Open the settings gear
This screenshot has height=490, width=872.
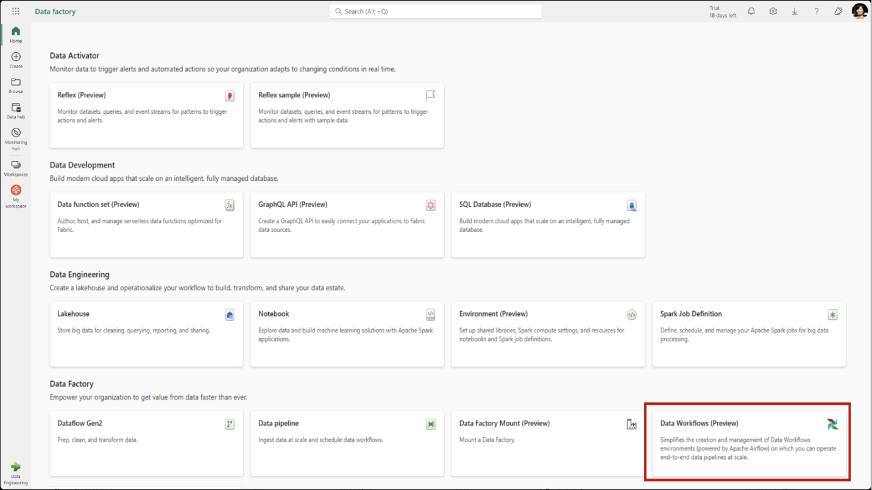pos(773,11)
